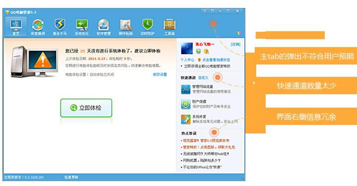Click the skin palette icon in header

click(x=239, y=33)
